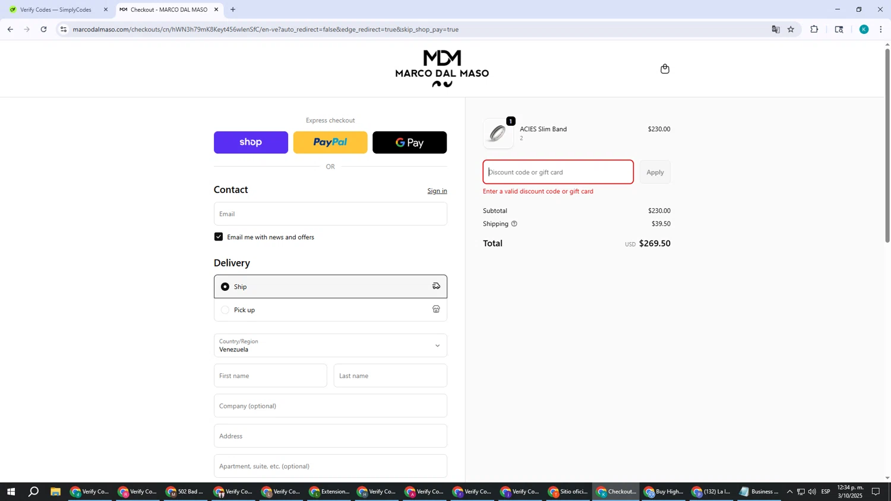The width and height of the screenshot is (891, 501).
Task: Select the Pick up delivery option
Action: point(330,310)
